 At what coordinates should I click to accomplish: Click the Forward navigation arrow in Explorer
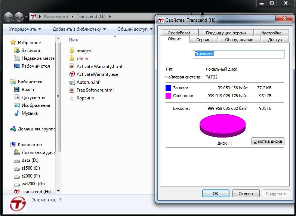pyautogui.click(x=19, y=16)
